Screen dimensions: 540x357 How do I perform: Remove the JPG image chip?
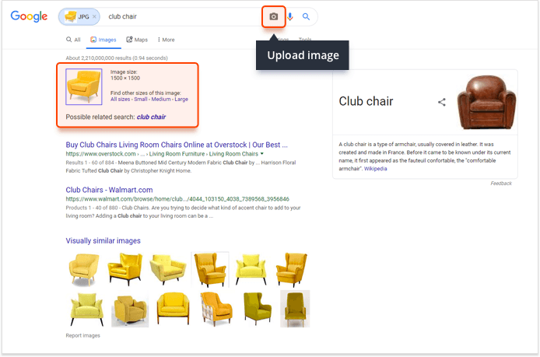(x=94, y=16)
